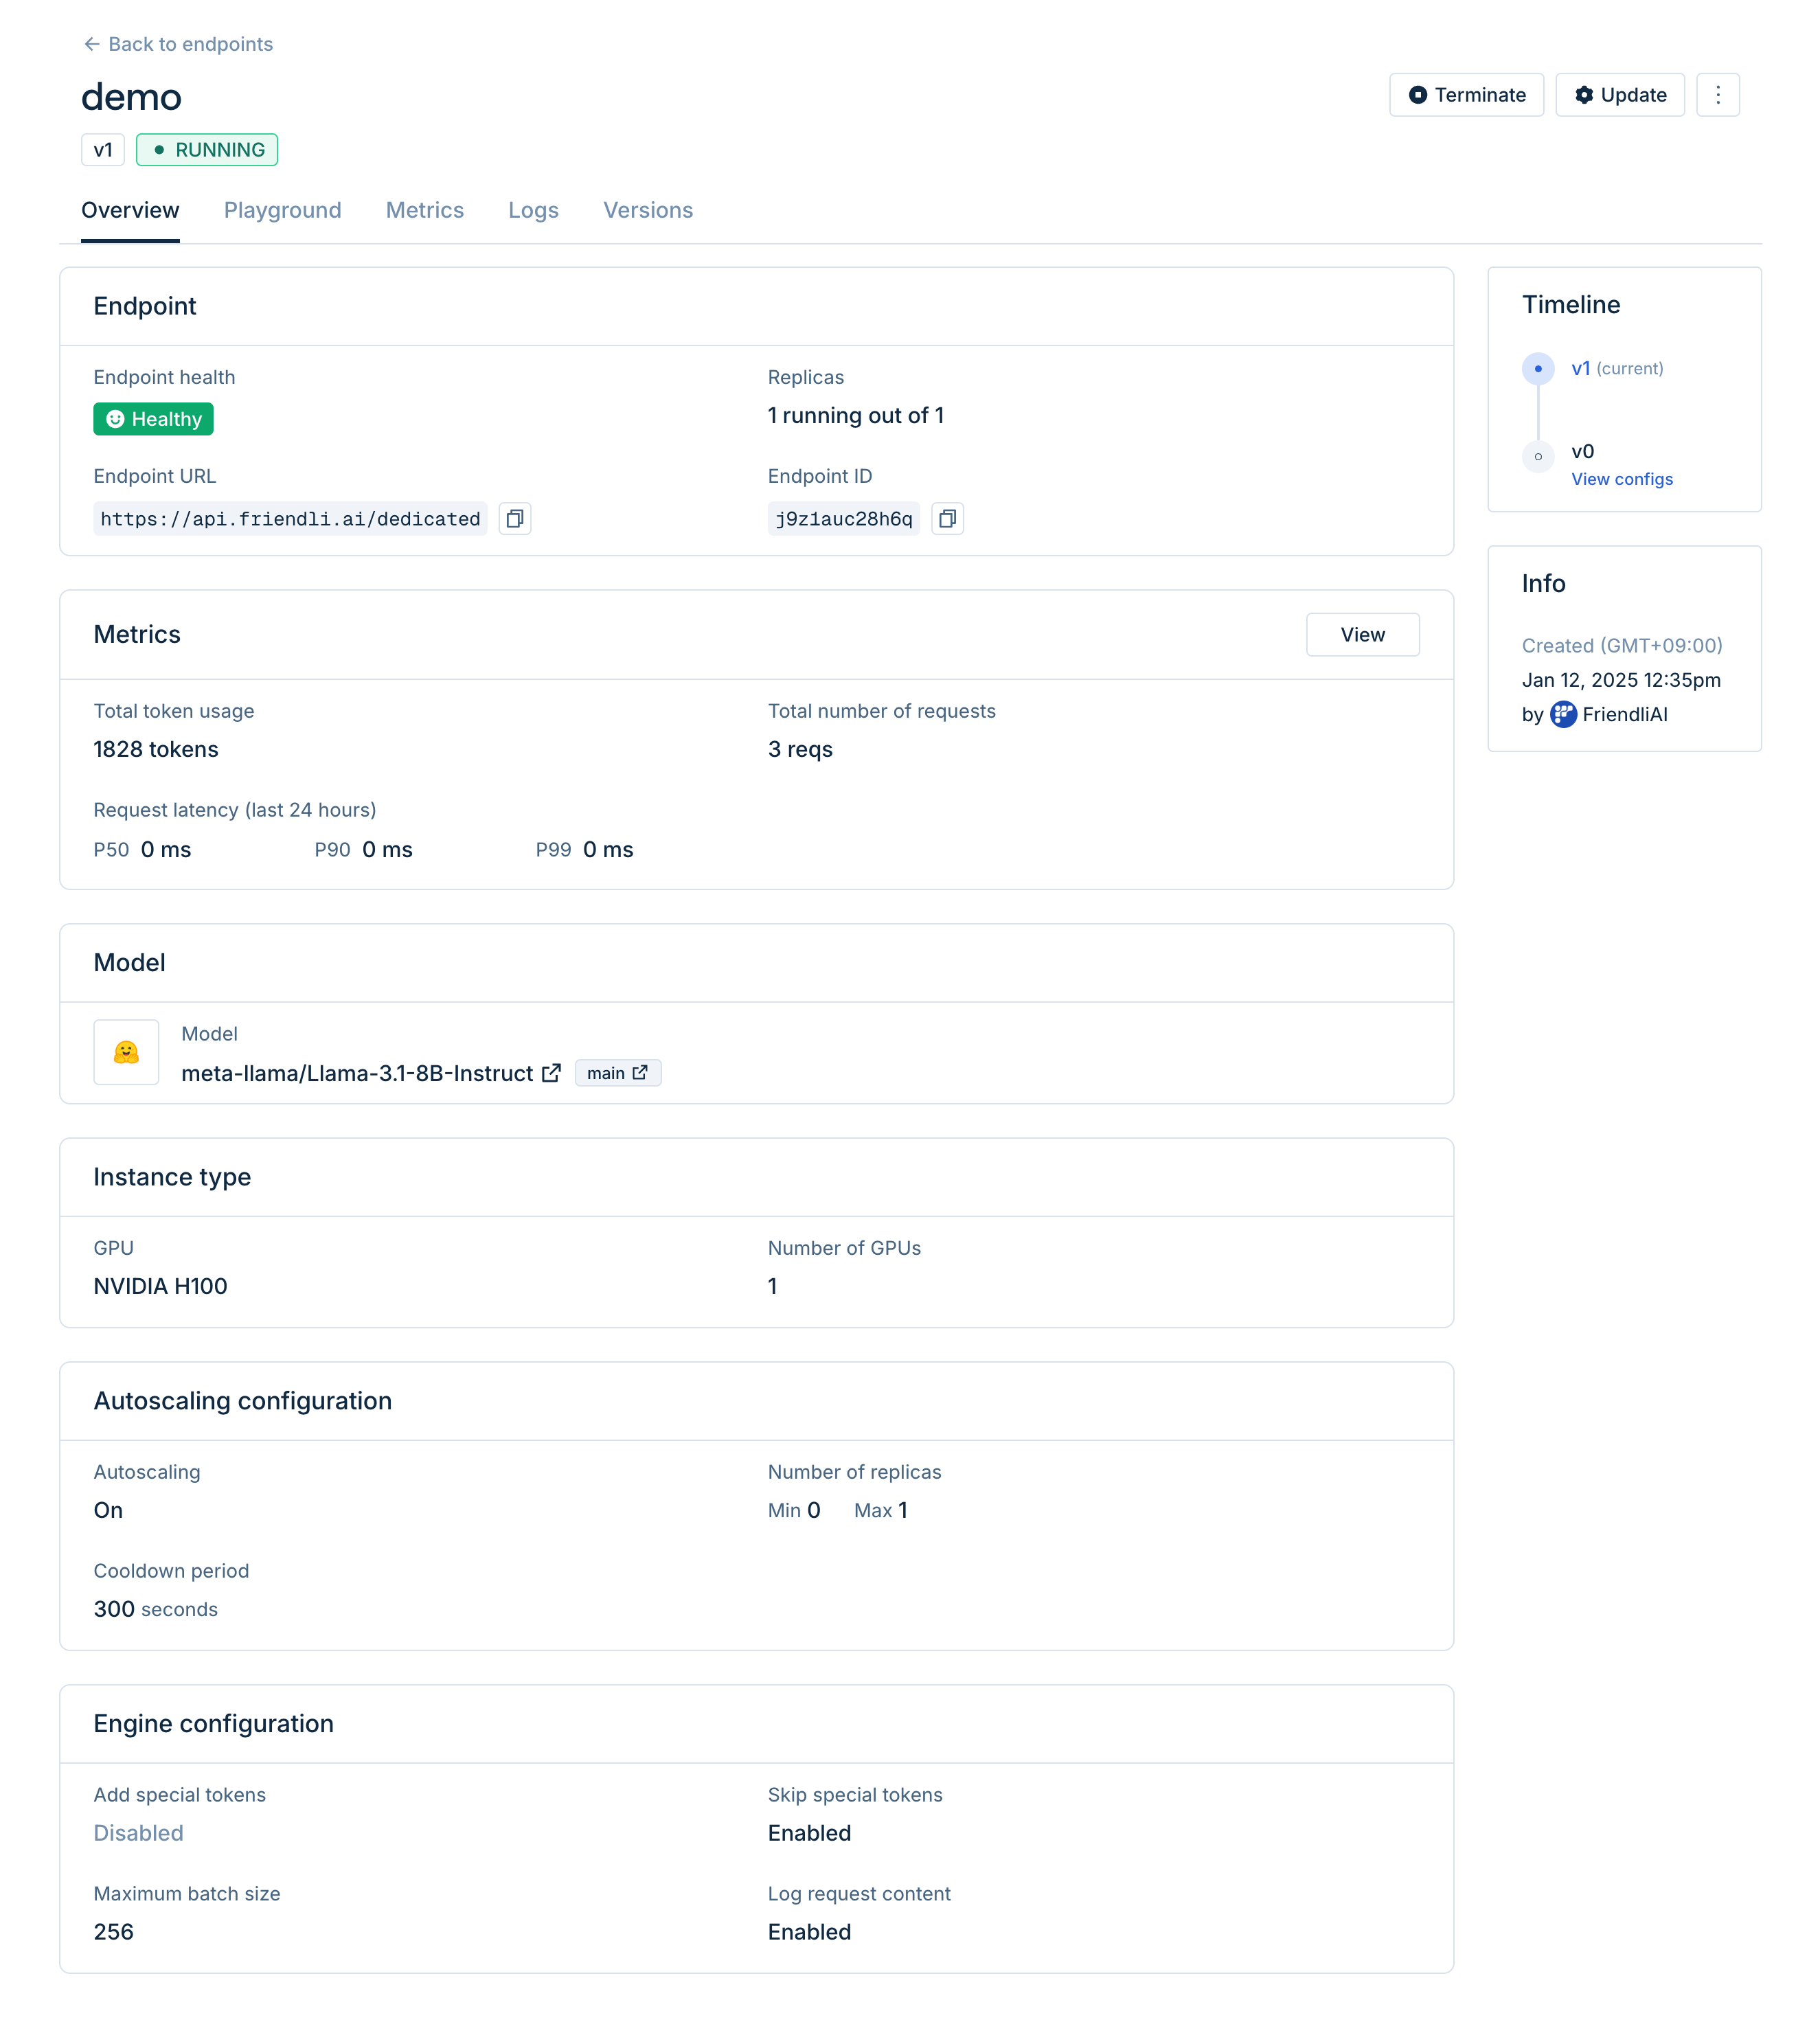Click the back arrow to endpoints
Image resolution: width=1820 pixels, height=2033 pixels.
91,44
